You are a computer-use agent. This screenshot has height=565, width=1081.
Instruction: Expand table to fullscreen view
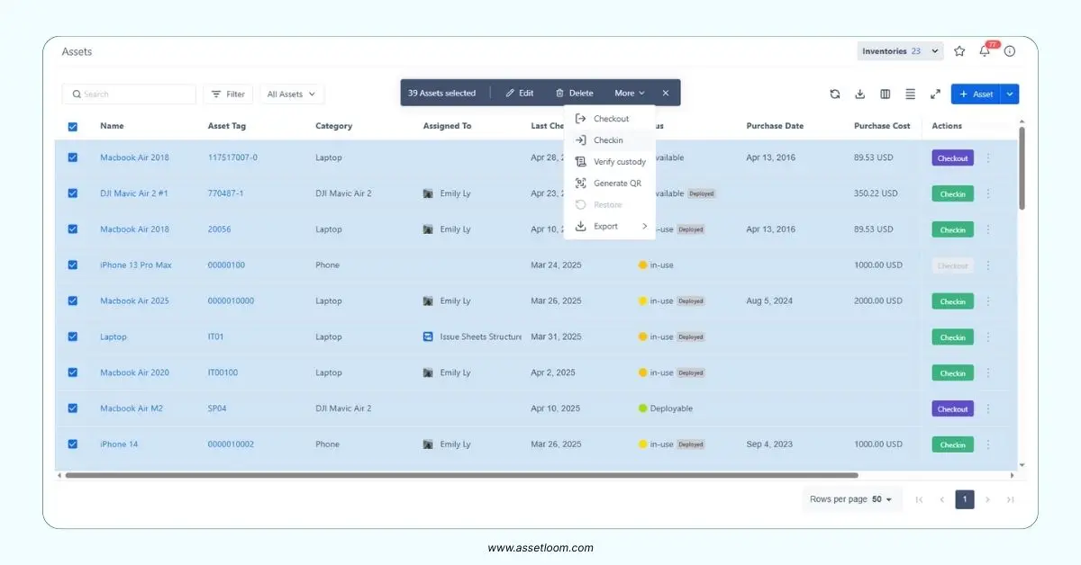[x=935, y=94]
